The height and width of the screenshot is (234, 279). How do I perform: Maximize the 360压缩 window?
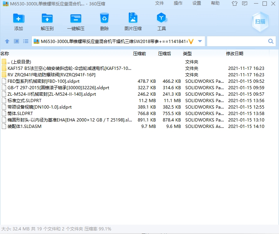tap(265, 4)
